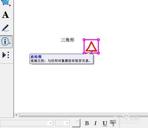The image size is (148, 128).
Task: Select the Marker pen tool
Action: click(x=5, y=28)
